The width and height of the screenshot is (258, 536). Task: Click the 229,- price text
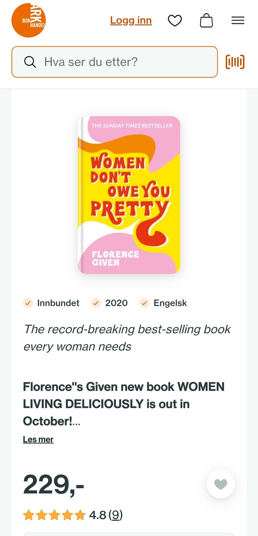(54, 485)
